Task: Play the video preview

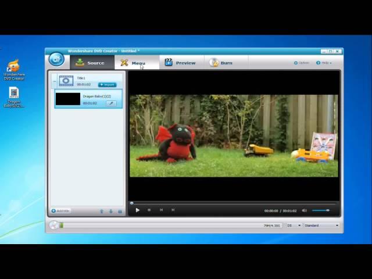Action: tap(137, 210)
